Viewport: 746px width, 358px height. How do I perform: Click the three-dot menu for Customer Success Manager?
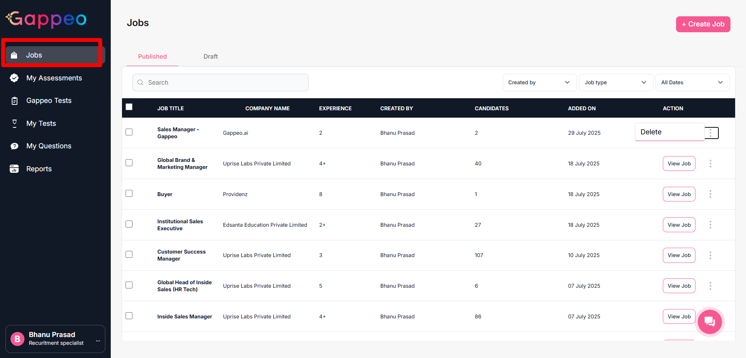(x=710, y=255)
